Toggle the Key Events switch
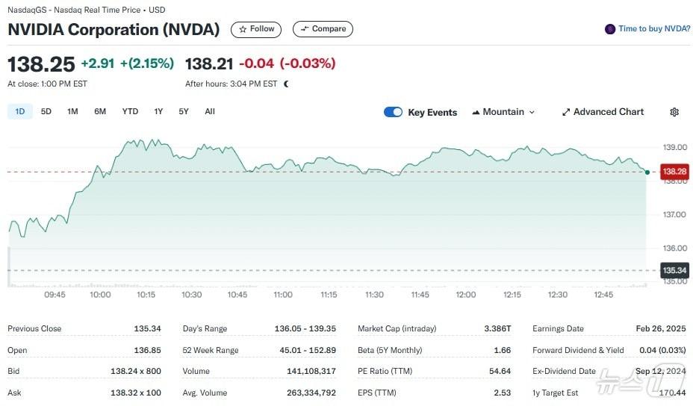Viewport: 693px width, 406px height. click(393, 112)
